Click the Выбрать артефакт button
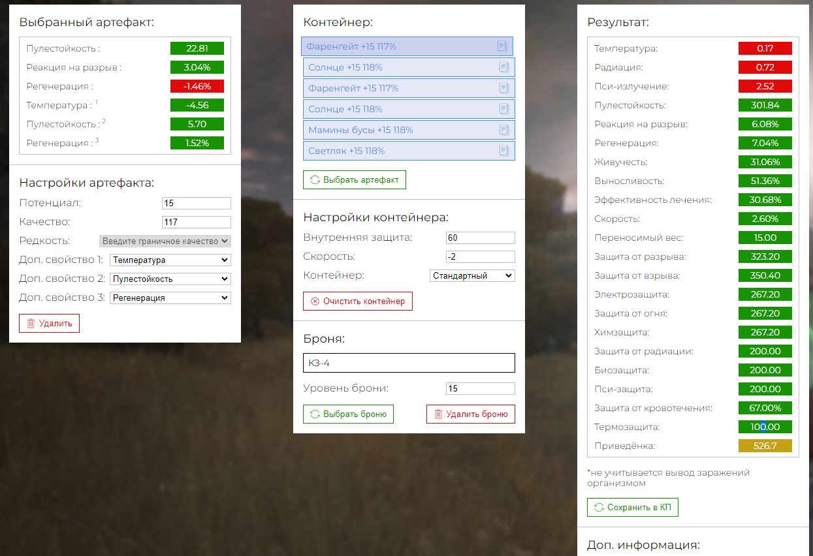 pyautogui.click(x=355, y=179)
